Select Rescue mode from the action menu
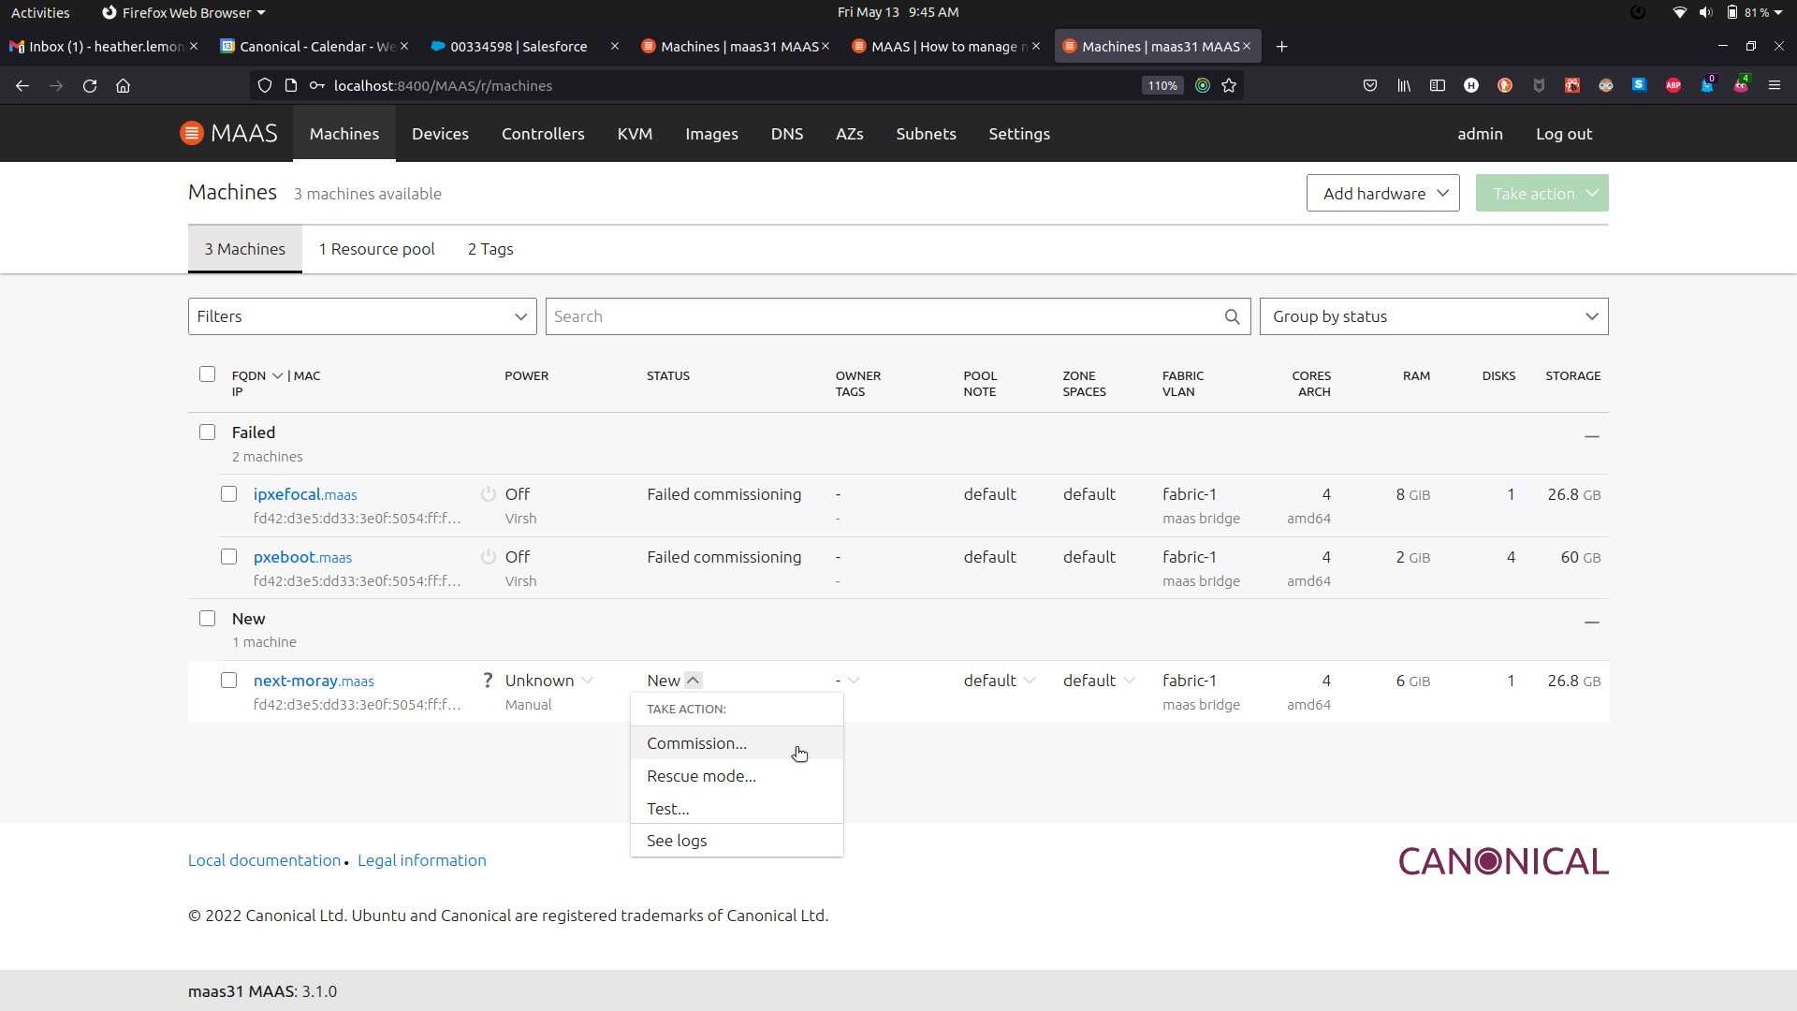The image size is (1797, 1011). [701, 775]
